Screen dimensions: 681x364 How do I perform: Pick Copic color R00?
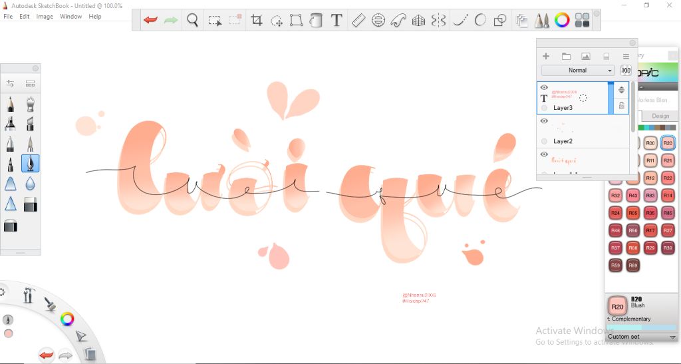tap(650, 143)
